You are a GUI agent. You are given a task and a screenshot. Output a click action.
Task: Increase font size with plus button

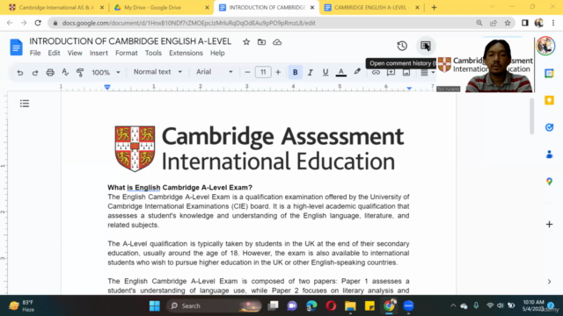[278, 72]
